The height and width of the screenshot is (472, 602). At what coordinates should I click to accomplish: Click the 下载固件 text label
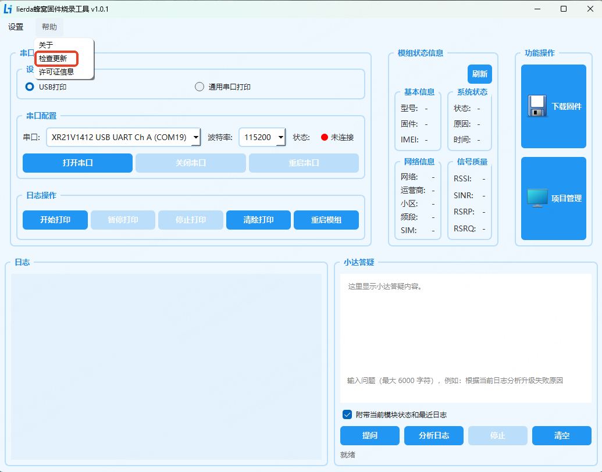pyautogui.click(x=567, y=106)
